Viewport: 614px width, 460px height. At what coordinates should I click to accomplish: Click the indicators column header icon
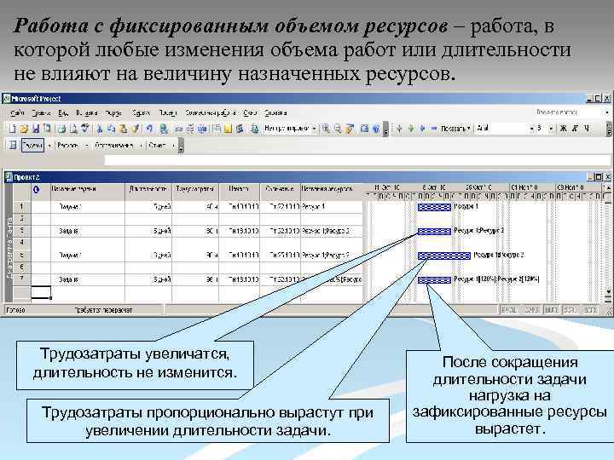pos(37,189)
